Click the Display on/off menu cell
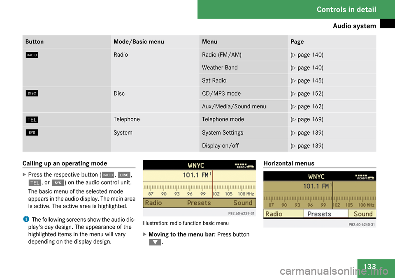This screenshot has height=278, width=395. [244, 145]
